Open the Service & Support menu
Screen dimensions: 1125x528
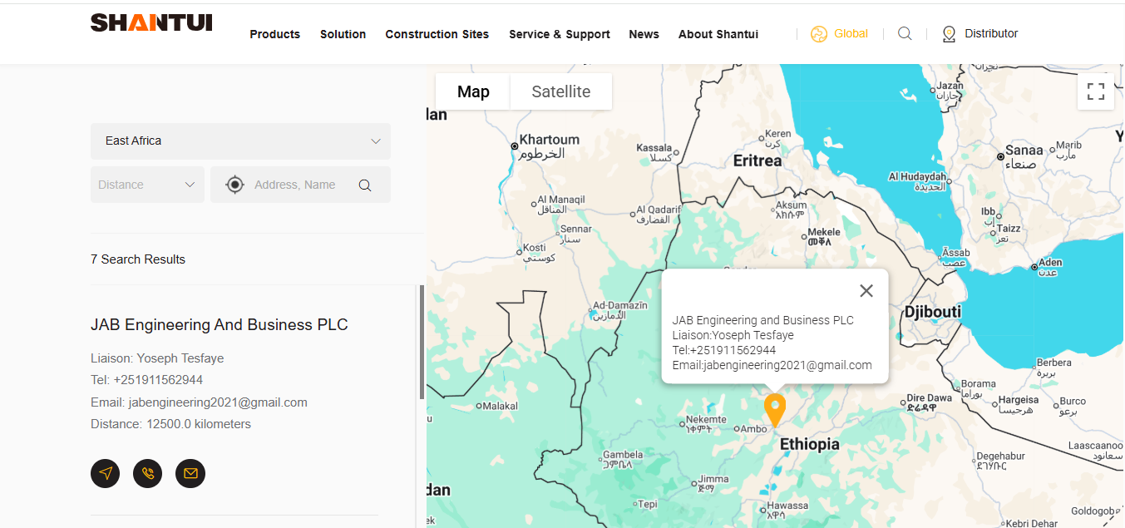(x=559, y=34)
